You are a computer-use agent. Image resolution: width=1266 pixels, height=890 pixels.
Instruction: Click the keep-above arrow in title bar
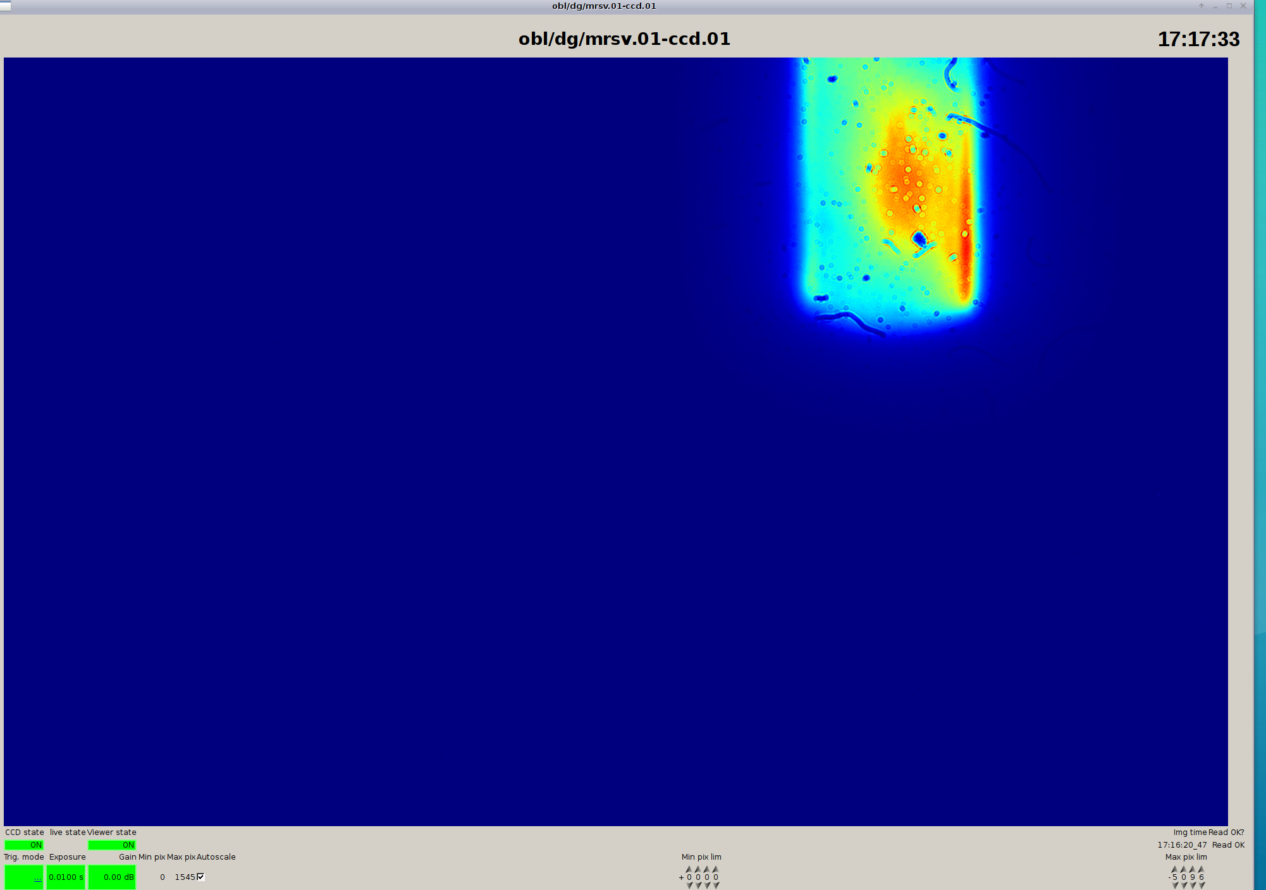1201,6
